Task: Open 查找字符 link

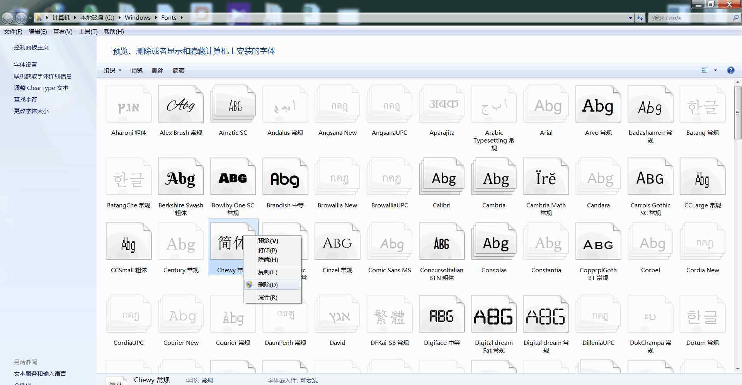Action: [26, 99]
